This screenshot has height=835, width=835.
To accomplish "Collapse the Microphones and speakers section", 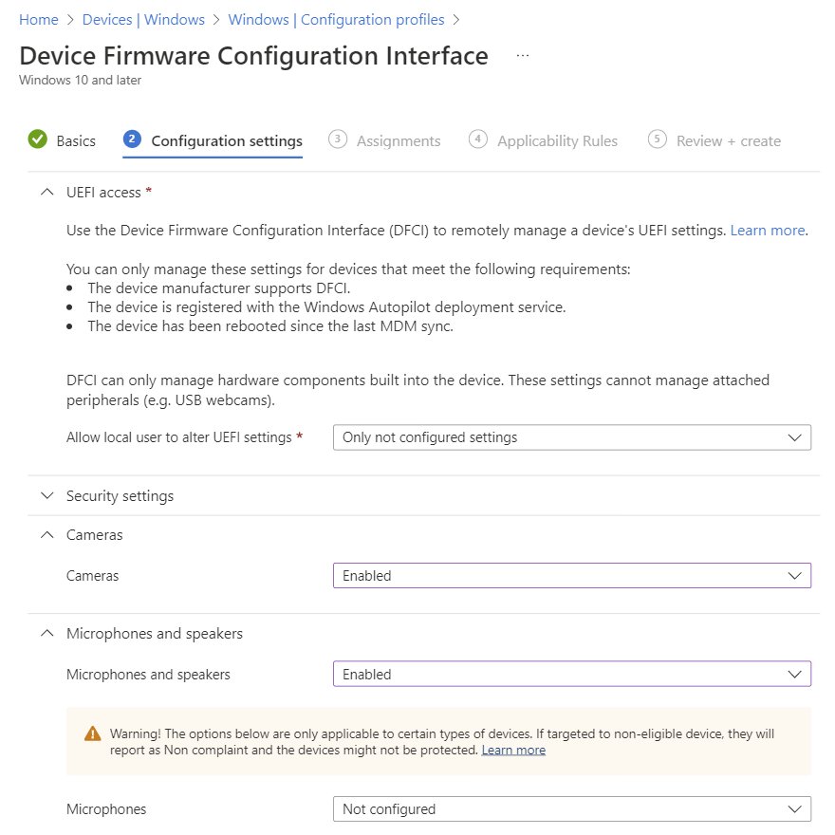I will click(x=46, y=633).
